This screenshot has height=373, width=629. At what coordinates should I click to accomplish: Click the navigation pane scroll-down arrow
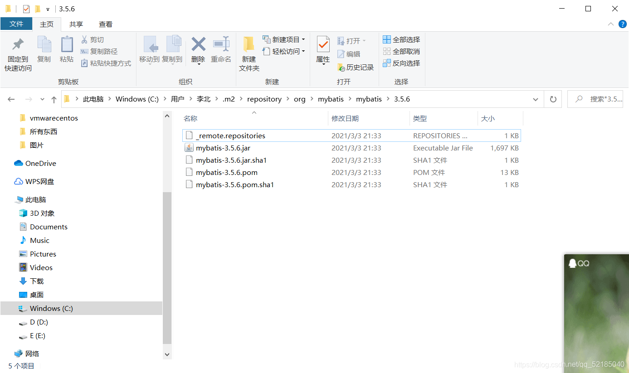pos(167,354)
